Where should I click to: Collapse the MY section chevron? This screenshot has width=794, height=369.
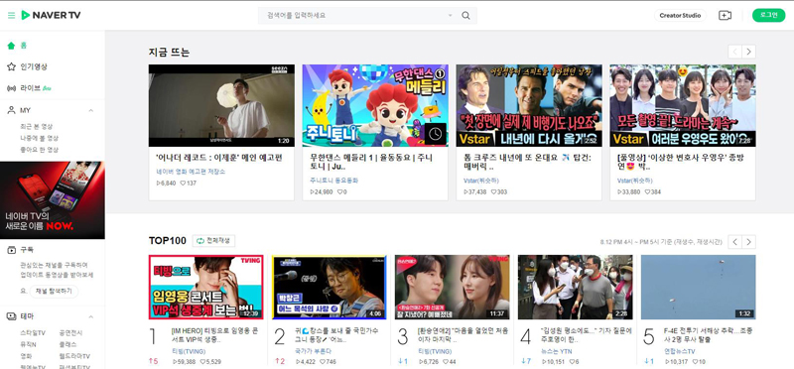[x=91, y=110]
